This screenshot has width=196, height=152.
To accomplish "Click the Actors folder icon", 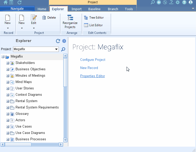I will (12, 120).
